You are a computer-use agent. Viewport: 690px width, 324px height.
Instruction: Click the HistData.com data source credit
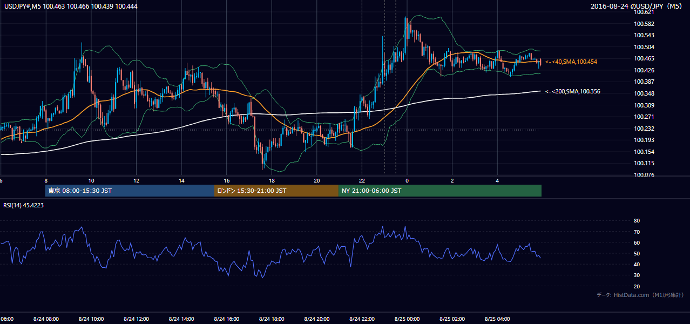[x=640, y=295]
